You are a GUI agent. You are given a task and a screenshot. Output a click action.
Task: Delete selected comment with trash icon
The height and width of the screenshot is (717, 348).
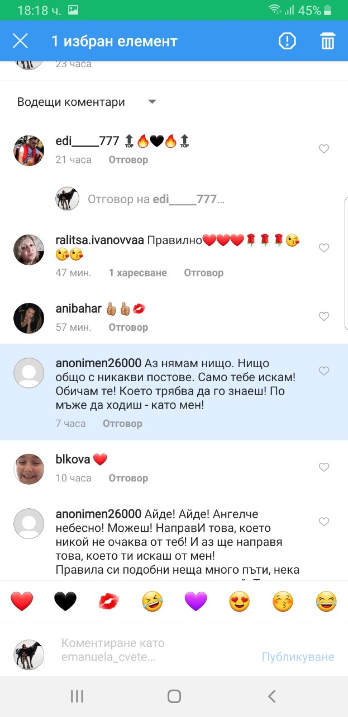327,41
